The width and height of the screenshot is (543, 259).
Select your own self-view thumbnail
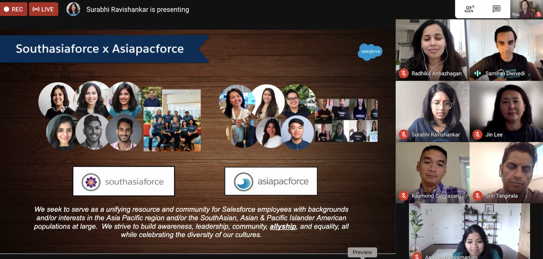(526, 9)
